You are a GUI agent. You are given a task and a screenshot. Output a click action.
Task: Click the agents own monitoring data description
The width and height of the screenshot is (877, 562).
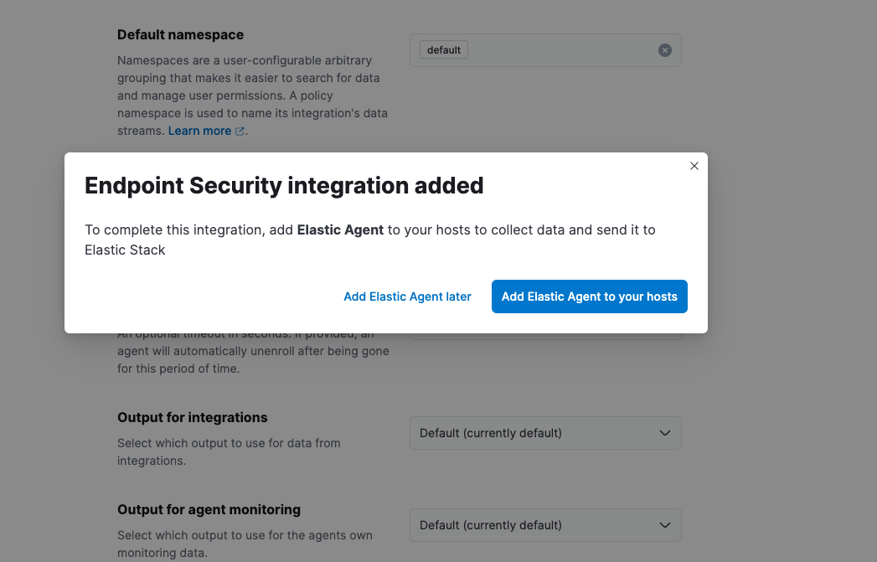click(x=245, y=544)
